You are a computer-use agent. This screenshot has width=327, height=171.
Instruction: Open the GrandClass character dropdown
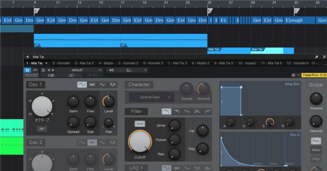151,97
